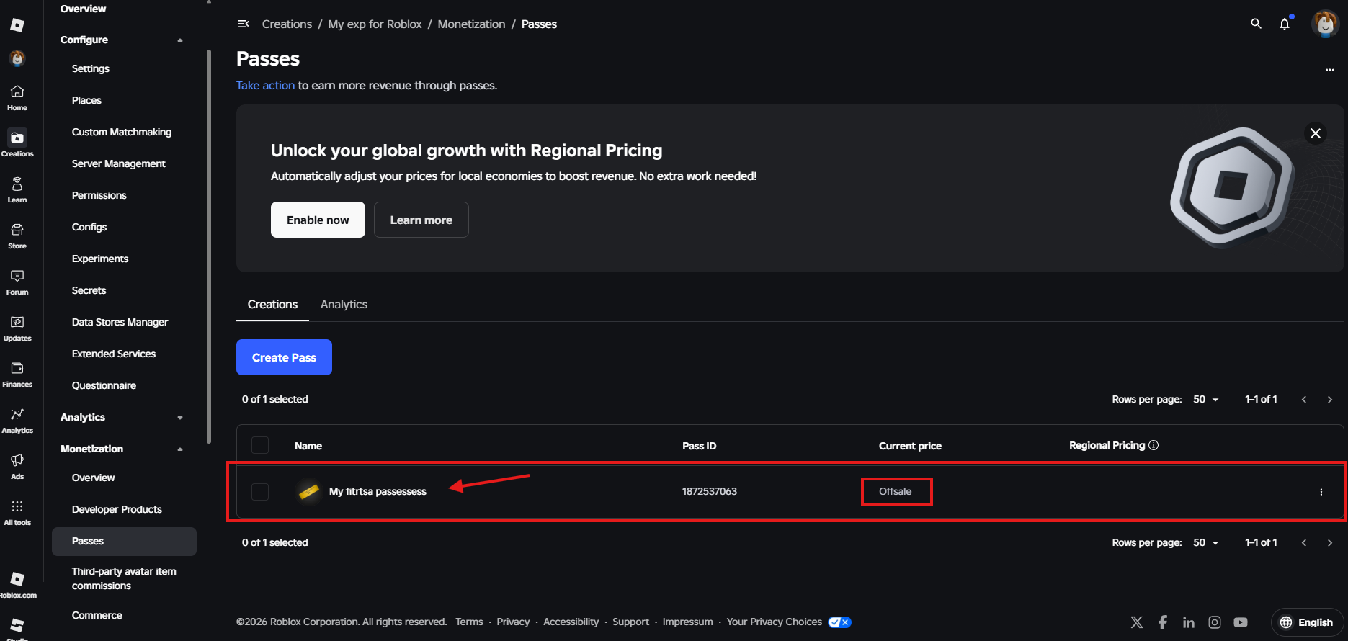Tick the checkbox for My fitrtsa passessess

(260, 492)
